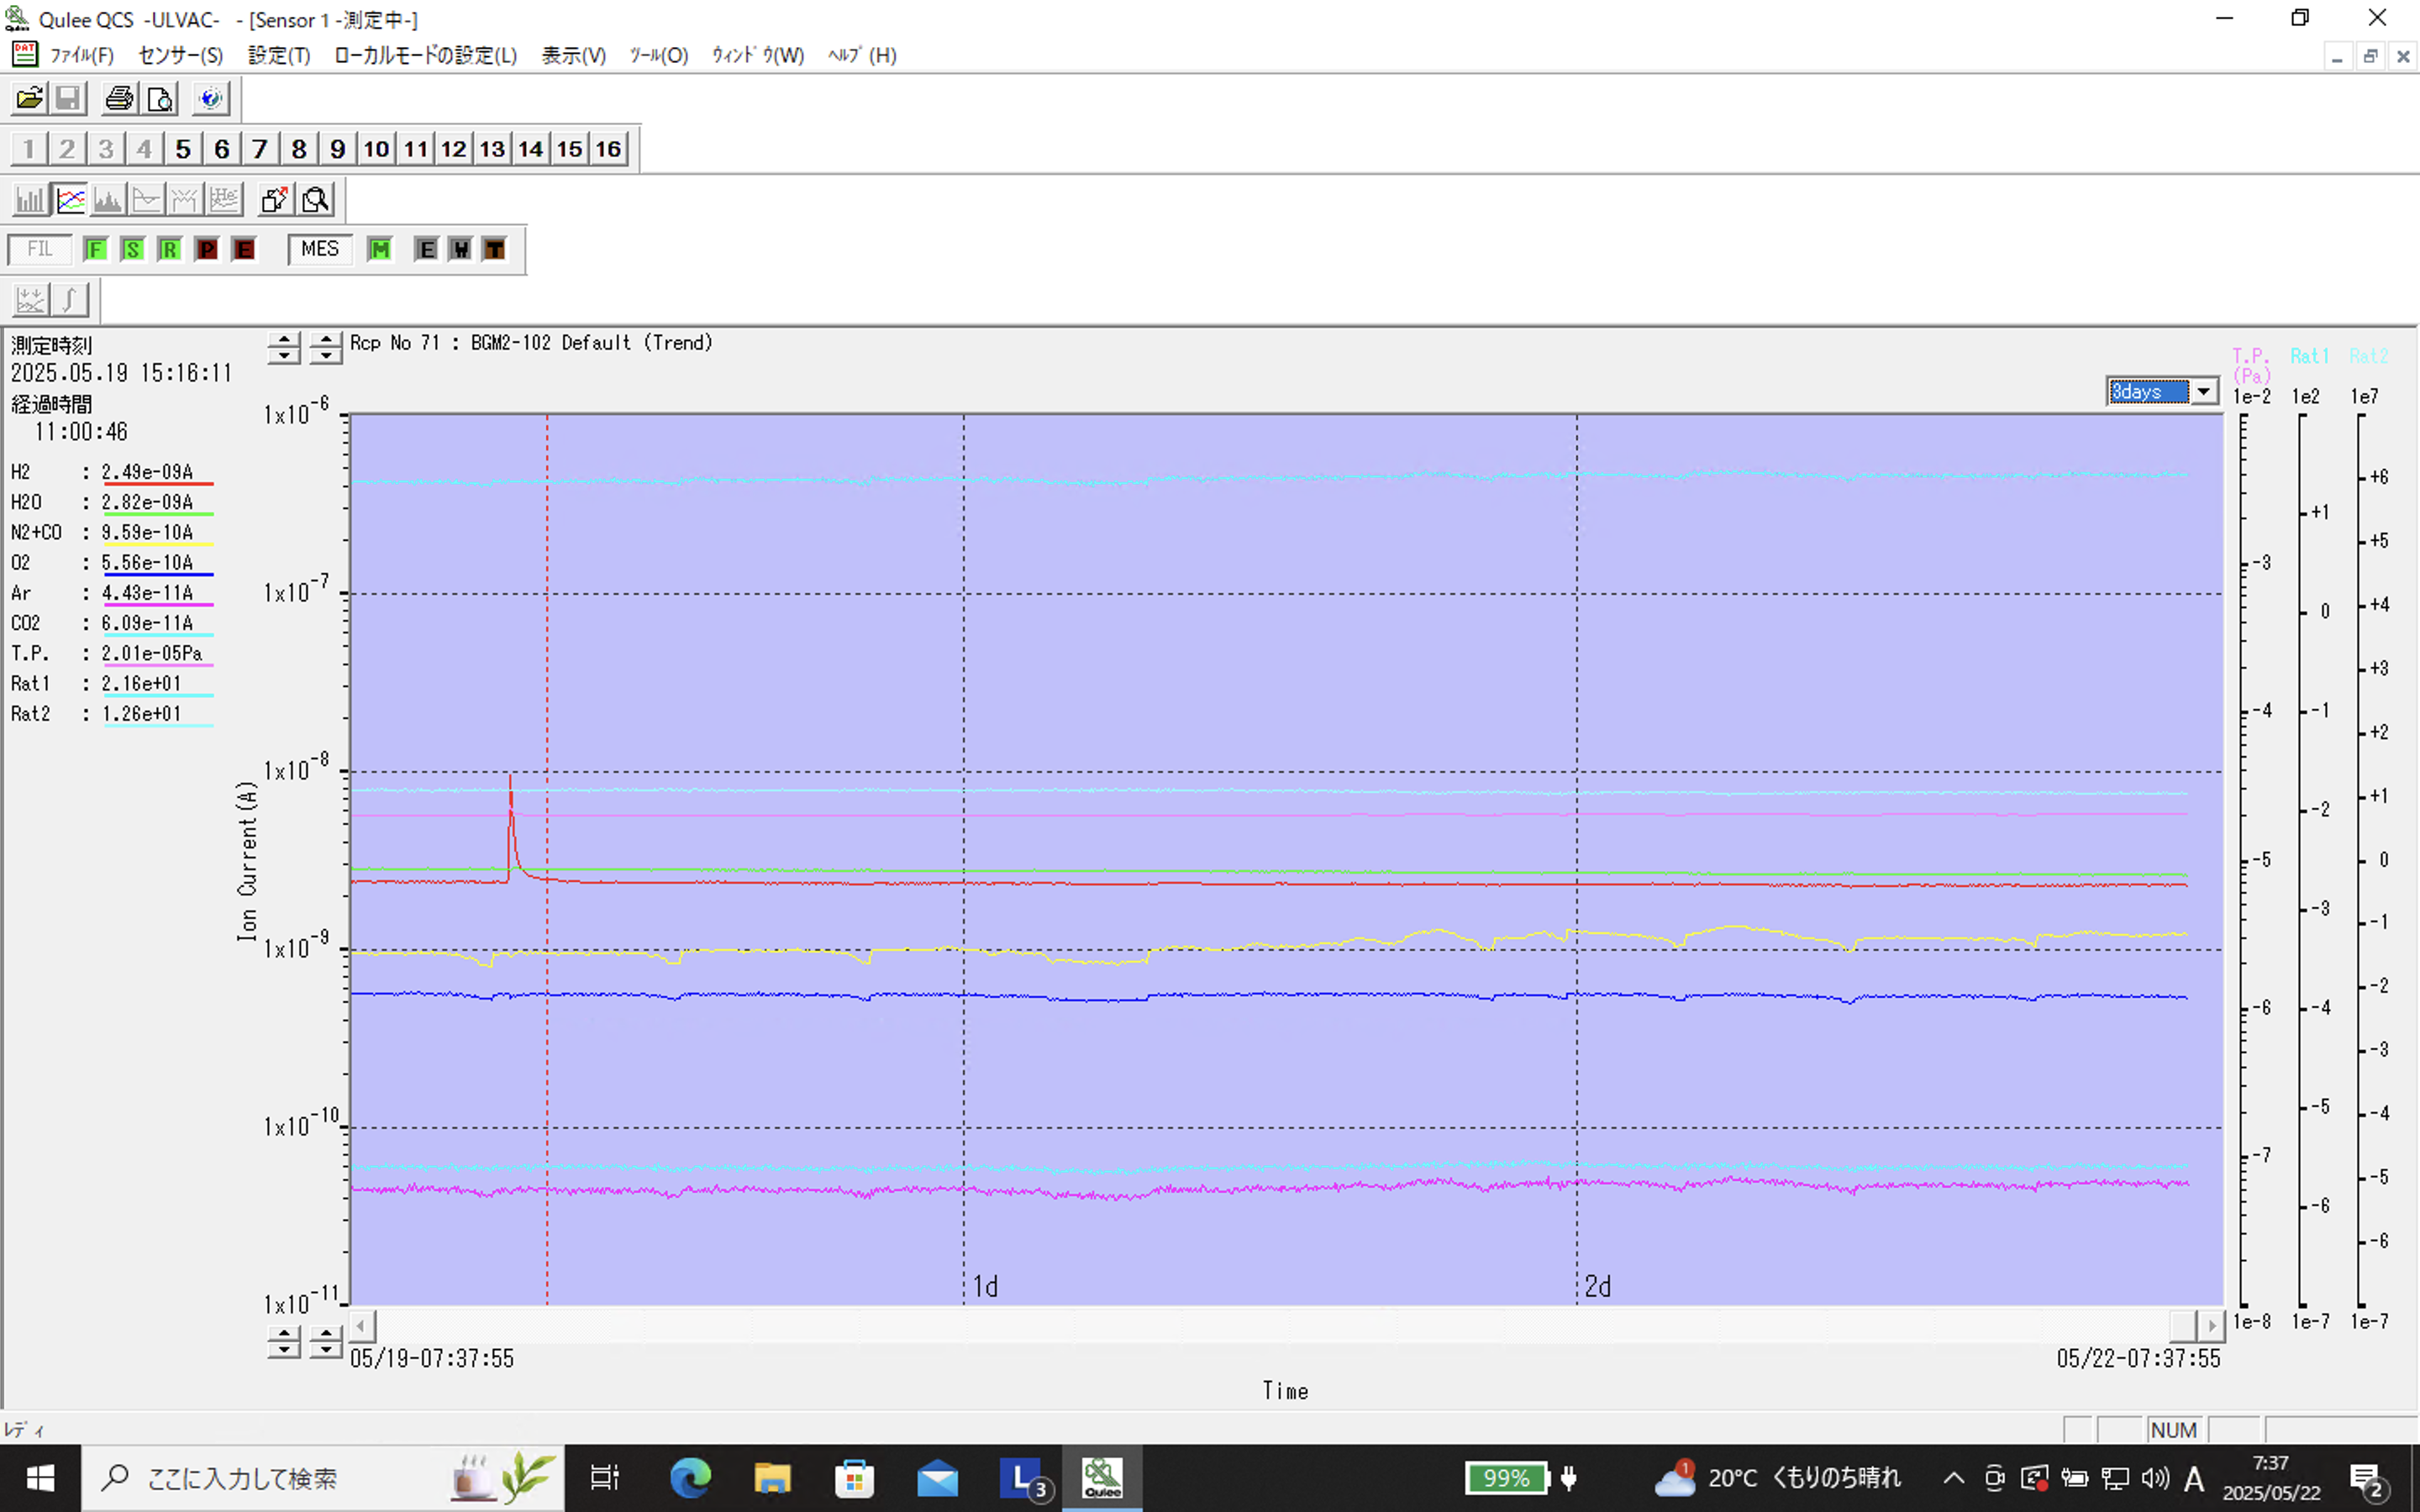Viewport: 2420px width, 1512px height.
Task: Toggle the gray W indicator
Action: point(460,249)
